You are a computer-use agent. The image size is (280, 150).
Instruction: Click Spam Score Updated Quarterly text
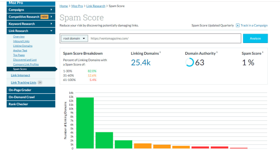click(212, 25)
